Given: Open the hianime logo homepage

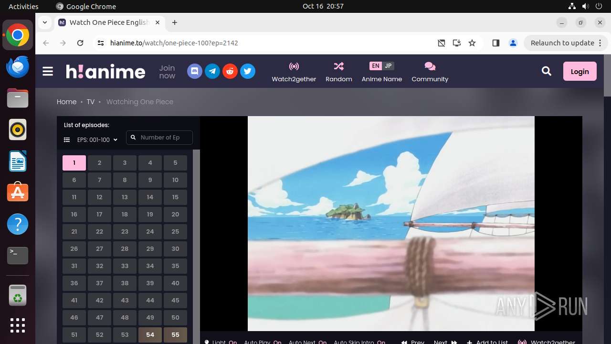Looking at the screenshot, I should click(105, 72).
